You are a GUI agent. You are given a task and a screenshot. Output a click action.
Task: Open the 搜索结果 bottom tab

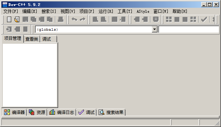click(x=111, y=112)
